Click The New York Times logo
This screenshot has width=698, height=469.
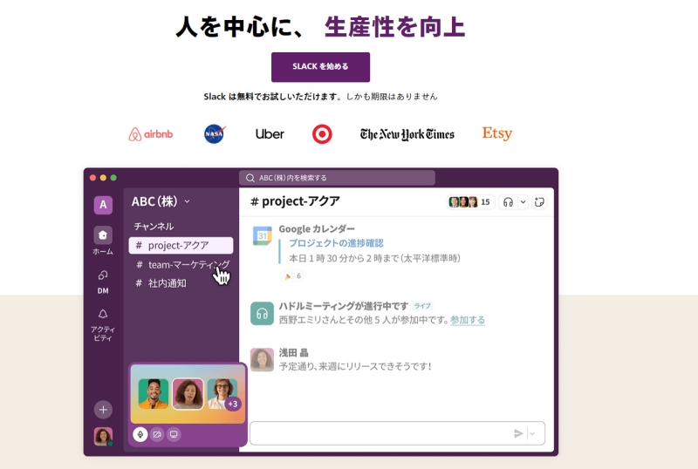point(407,134)
